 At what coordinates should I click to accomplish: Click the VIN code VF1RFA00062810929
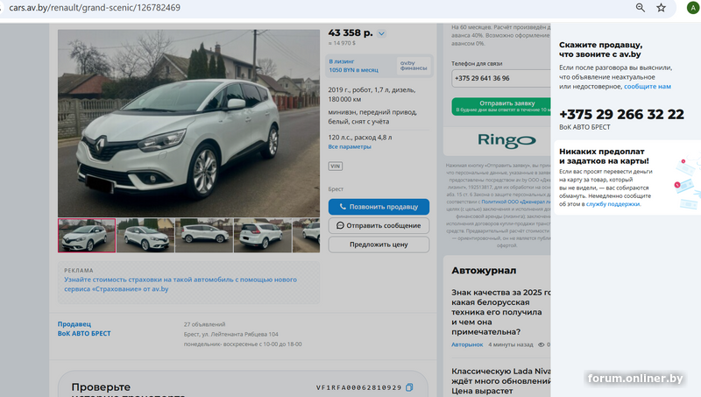click(359, 387)
